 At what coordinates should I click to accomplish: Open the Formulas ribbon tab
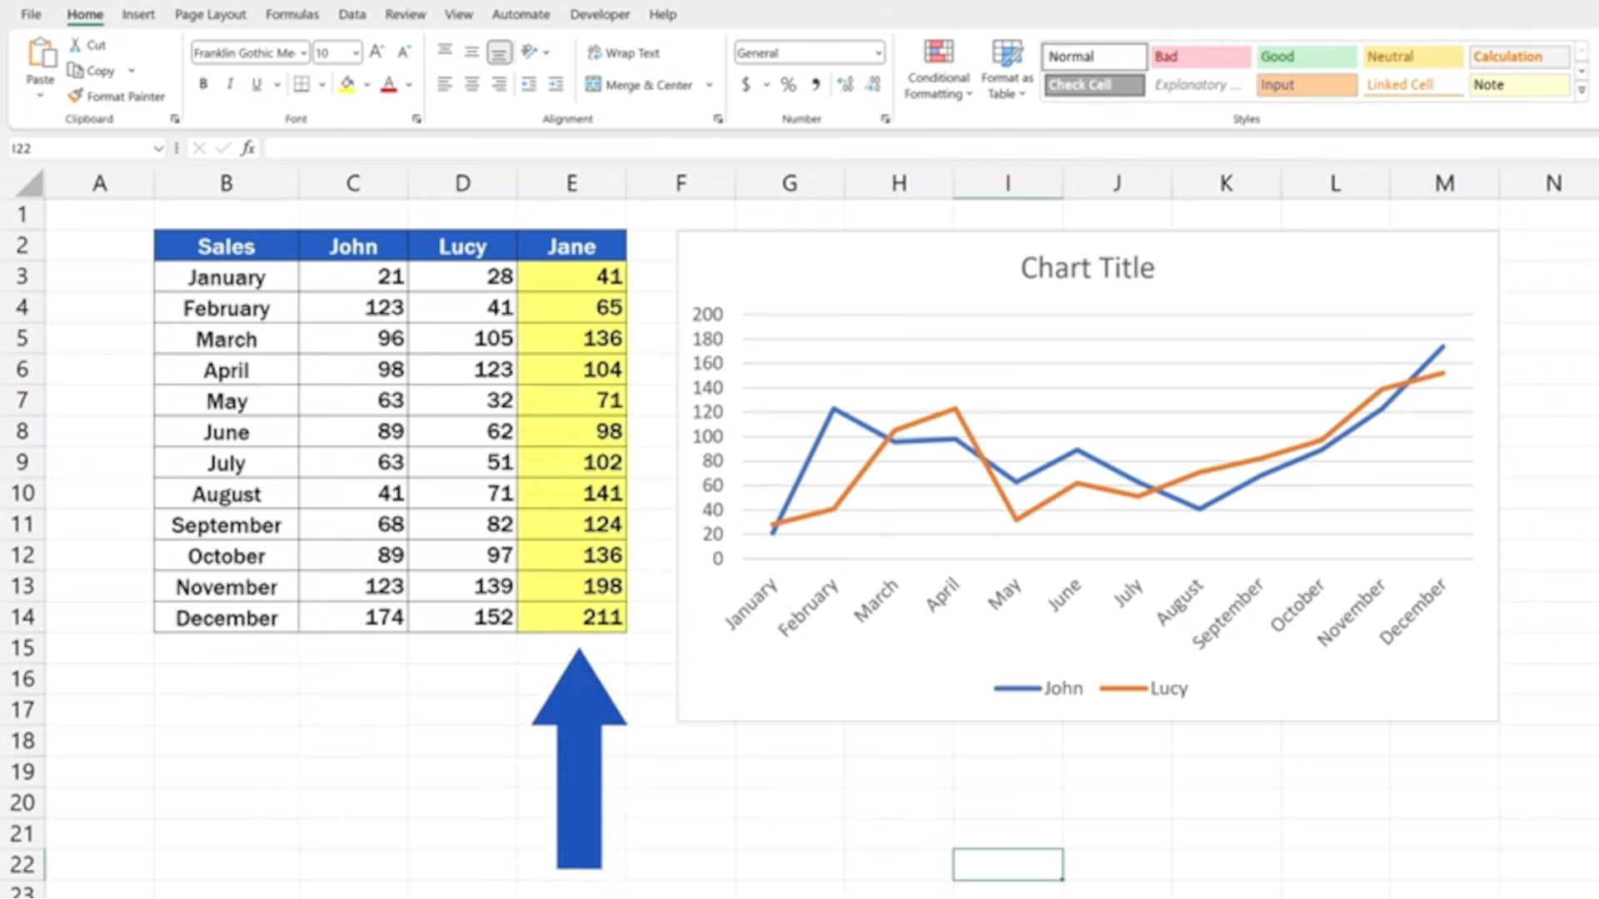[x=291, y=14]
